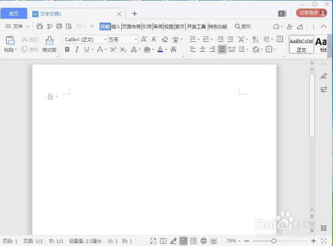The height and width of the screenshot is (246, 333).
Task: Expand the bullet list dropdown
Action: (x=198, y=40)
